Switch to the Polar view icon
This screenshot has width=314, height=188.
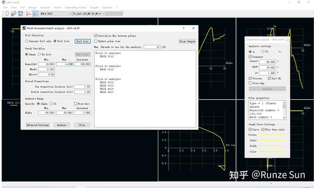pyautogui.click(x=36, y=14)
